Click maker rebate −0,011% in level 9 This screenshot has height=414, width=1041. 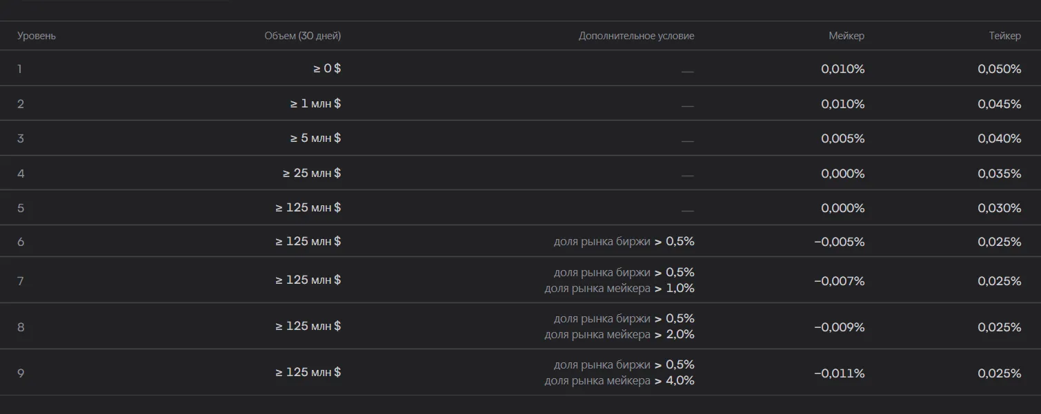(x=840, y=373)
